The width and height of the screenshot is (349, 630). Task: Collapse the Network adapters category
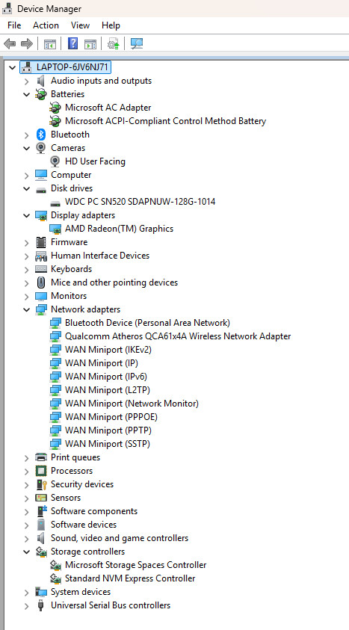[x=26, y=309]
